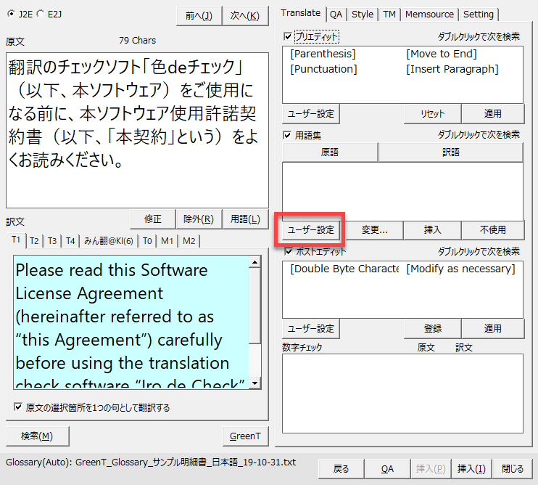Select the みん翻@KI(6) translation tab

coord(108,241)
